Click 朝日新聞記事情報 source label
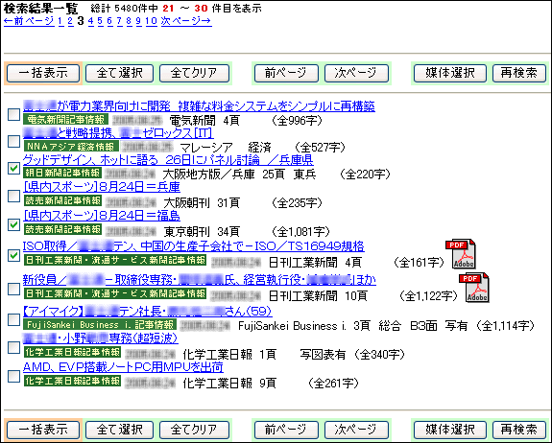The image size is (552, 443). 62,173
